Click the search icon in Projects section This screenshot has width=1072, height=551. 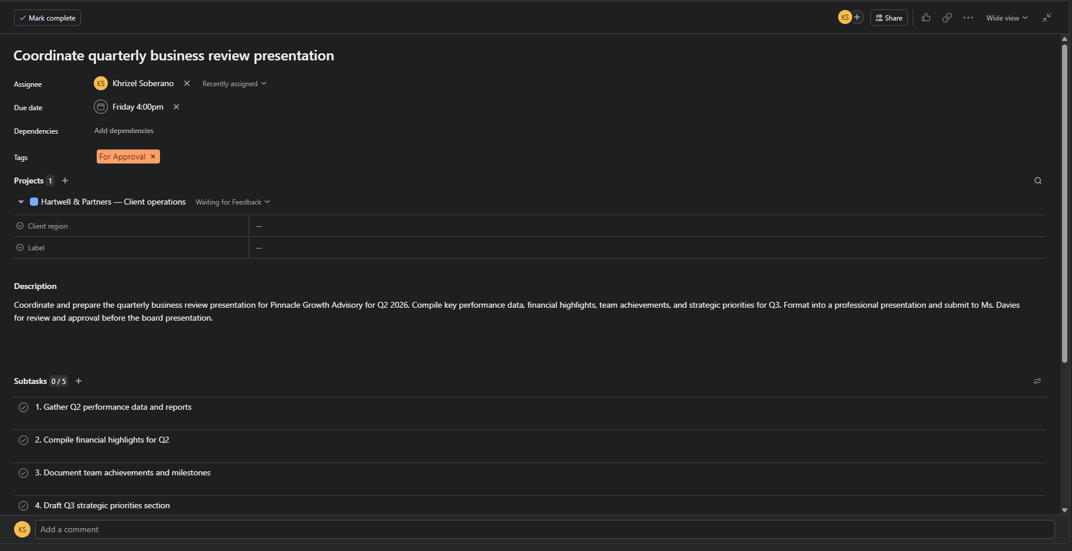click(1038, 181)
